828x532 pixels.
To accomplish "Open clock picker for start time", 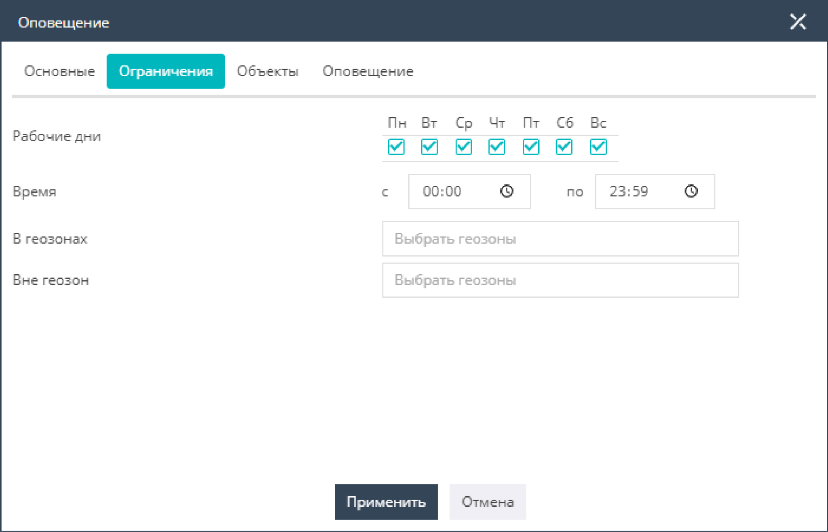I will [x=507, y=191].
